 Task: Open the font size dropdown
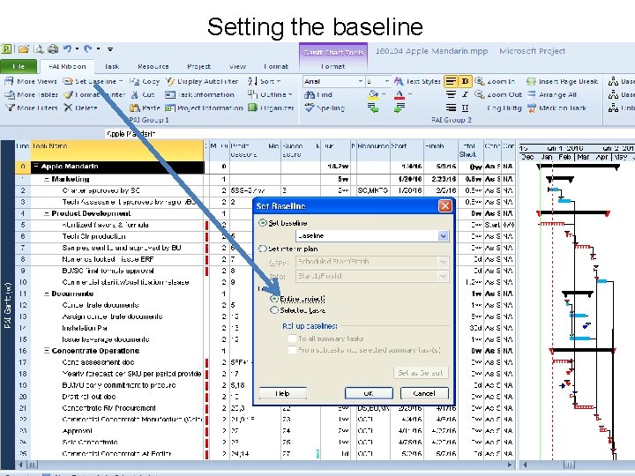(x=387, y=81)
